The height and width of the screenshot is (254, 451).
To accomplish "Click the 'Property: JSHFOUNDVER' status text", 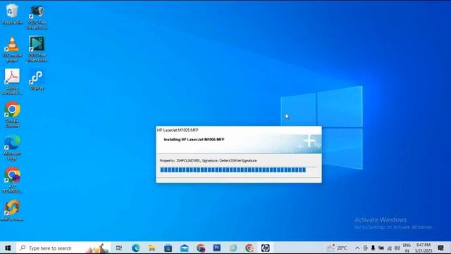I will [208, 161].
